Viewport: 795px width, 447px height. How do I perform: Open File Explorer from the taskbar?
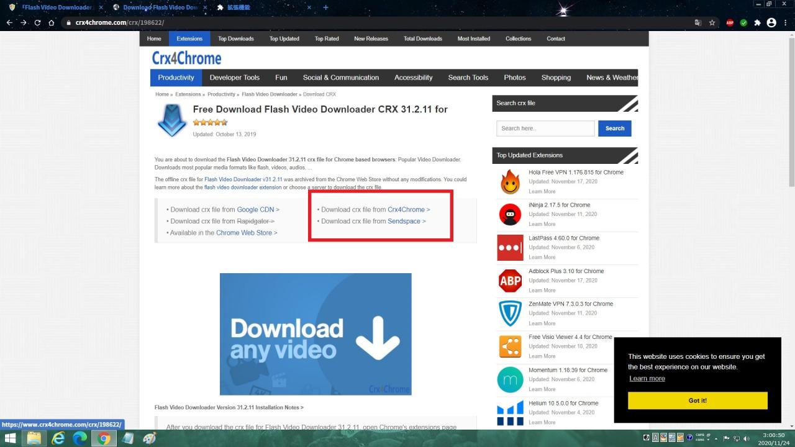(34, 438)
